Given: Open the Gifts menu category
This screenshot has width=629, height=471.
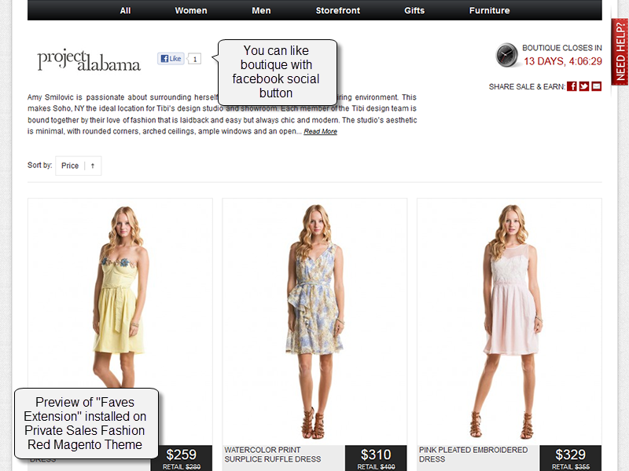Looking at the screenshot, I should pyautogui.click(x=414, y=10).
